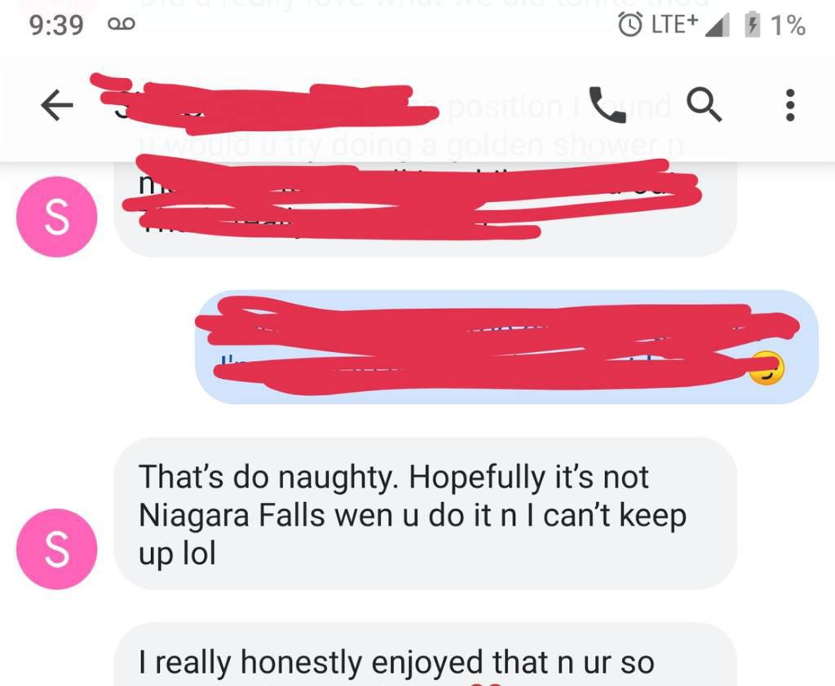
Task: Select the scribbled-over gray message bubble
Action: [x=425, y=208]
